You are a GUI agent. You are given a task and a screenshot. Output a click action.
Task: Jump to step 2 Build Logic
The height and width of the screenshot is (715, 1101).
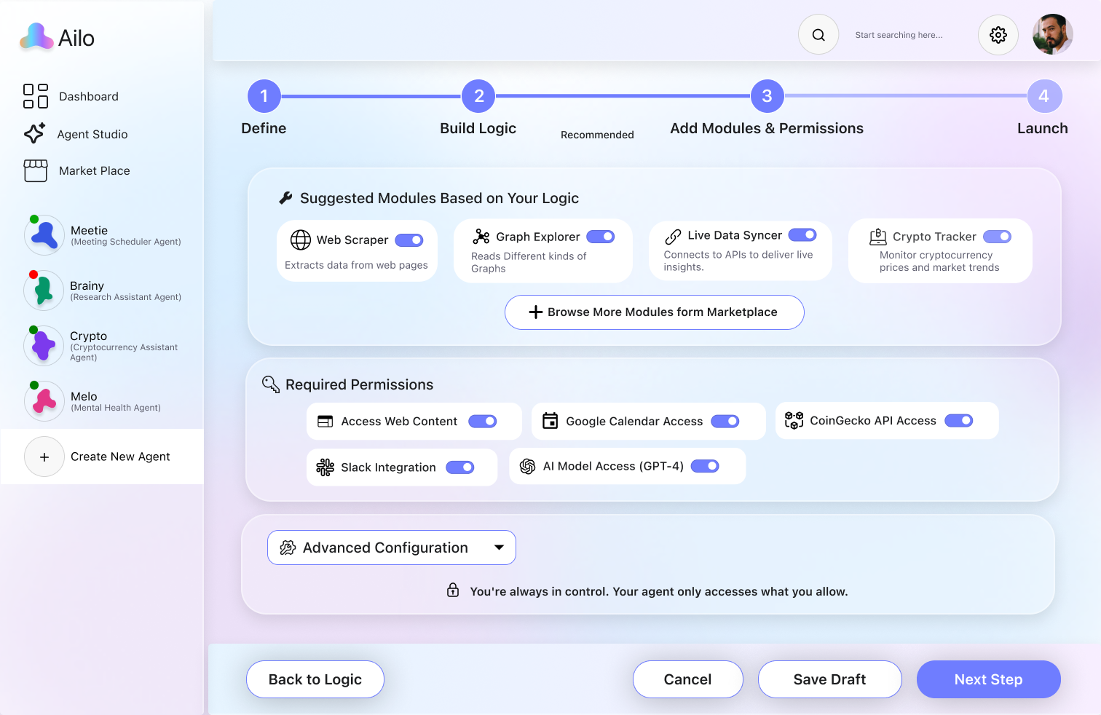tap(478, 96)
